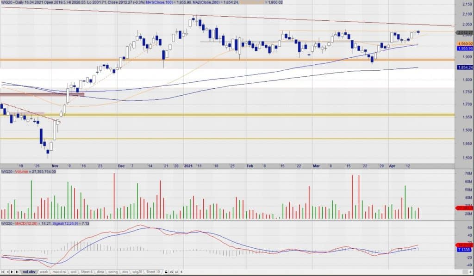The image size is (474, 276).
Task: Click the previous sheet arrow
Action: tap(8, 272)
